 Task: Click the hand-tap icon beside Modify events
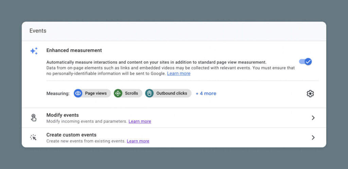pos(34,118)
